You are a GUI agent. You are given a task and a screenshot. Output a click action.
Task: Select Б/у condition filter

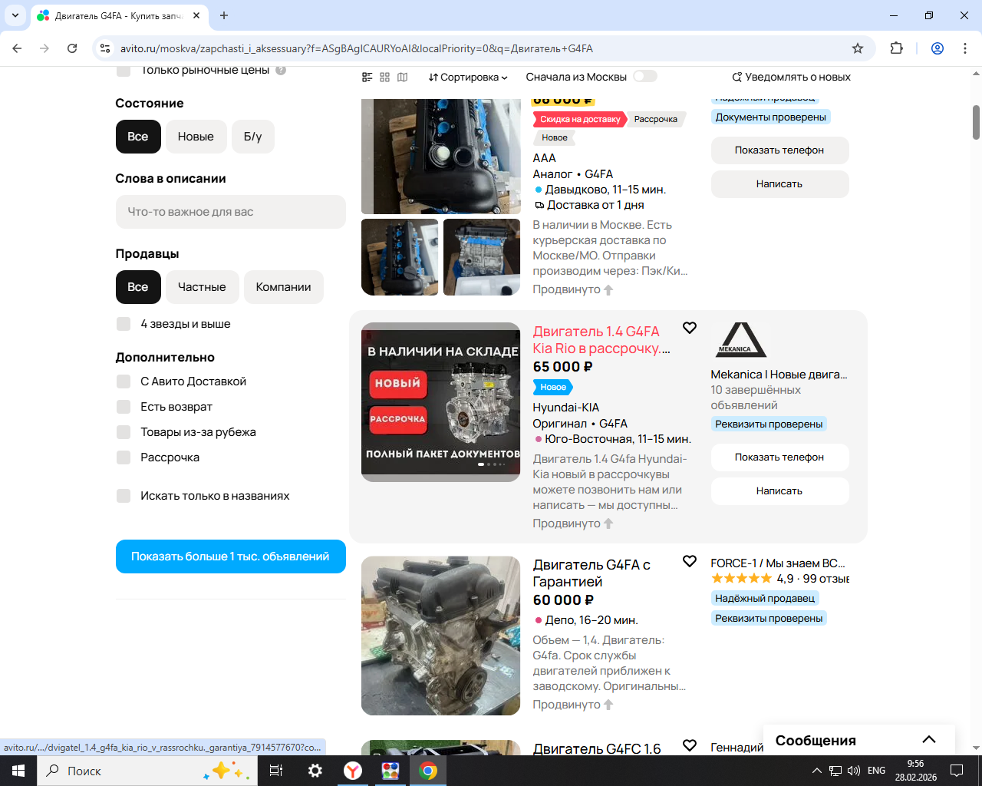pyautogui.click(x=252, y=137)
